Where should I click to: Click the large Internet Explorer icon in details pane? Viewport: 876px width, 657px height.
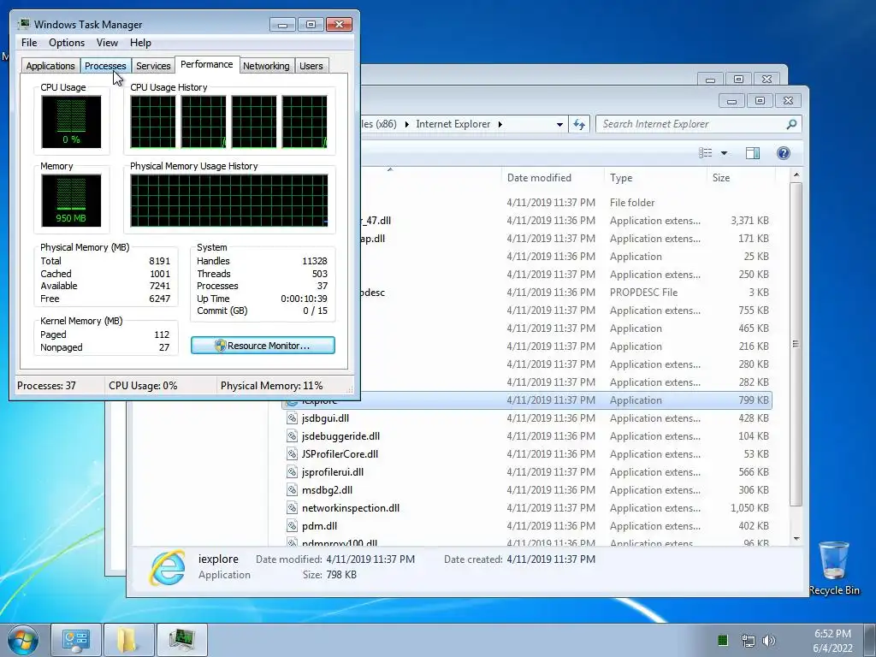tap(167, 567)
